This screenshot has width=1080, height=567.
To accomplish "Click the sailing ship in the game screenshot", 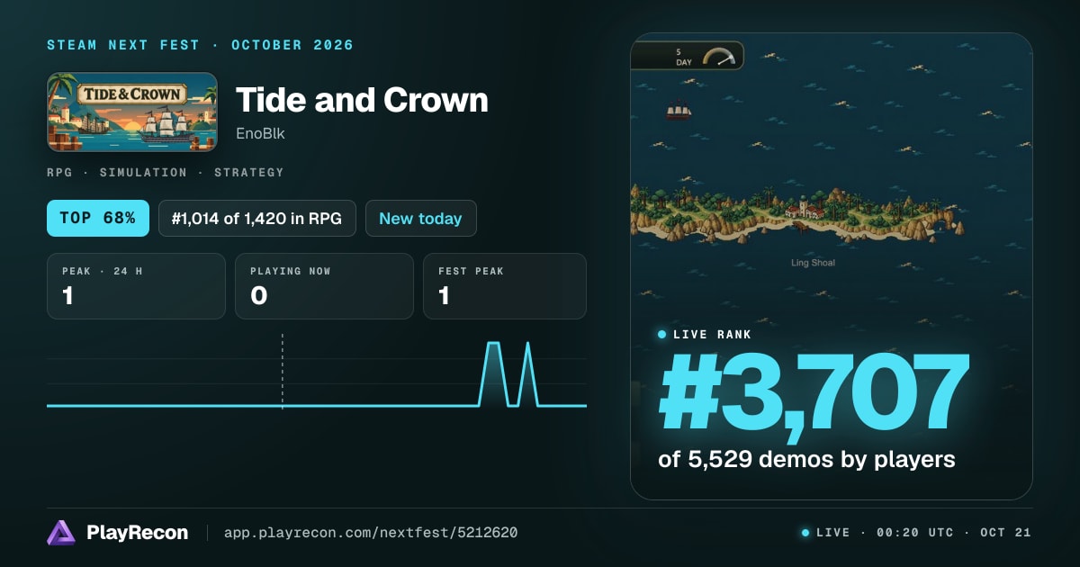I will (x=679, y=112).
